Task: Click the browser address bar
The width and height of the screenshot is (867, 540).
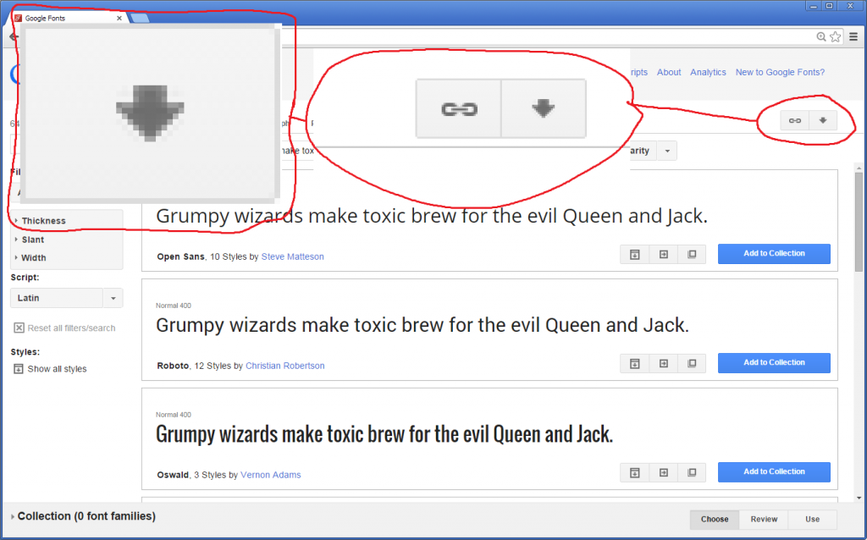Action: click(548, 37)
